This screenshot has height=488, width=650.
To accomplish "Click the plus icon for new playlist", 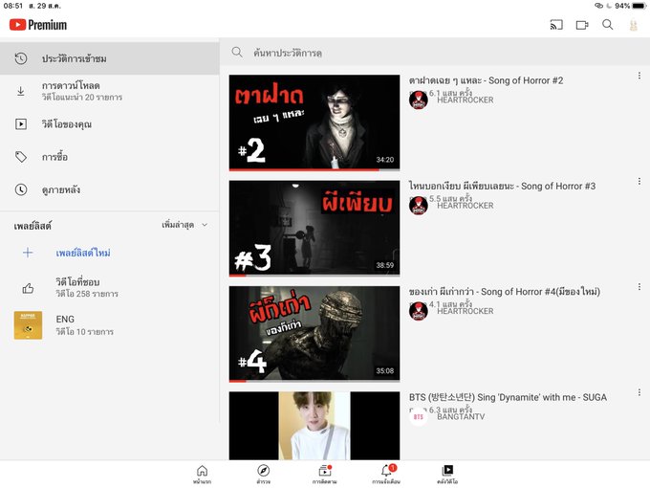I will pyautogui.click(x=28, y=253).
